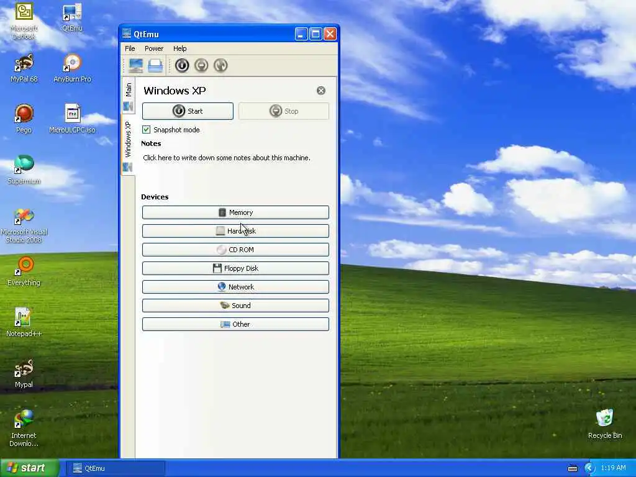Select the Windows XP vertical tab
The width and height of the screenshot is (636, 477).
coord(128,145)
